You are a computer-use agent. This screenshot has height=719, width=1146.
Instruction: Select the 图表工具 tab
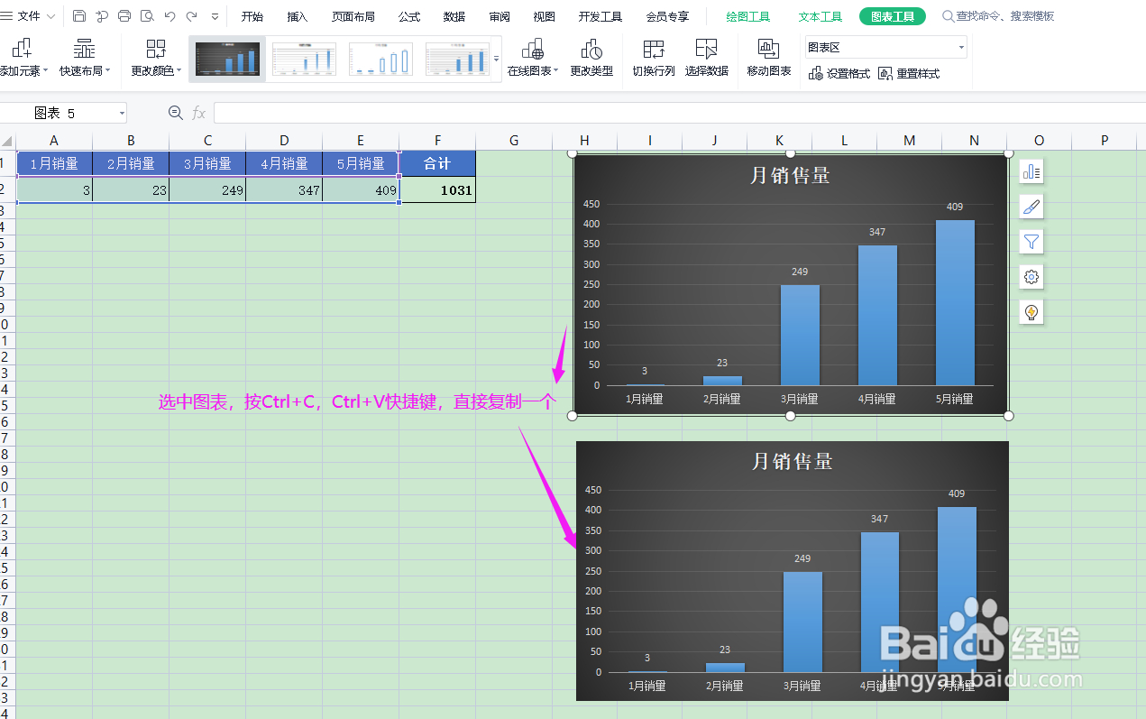point(893,16)
